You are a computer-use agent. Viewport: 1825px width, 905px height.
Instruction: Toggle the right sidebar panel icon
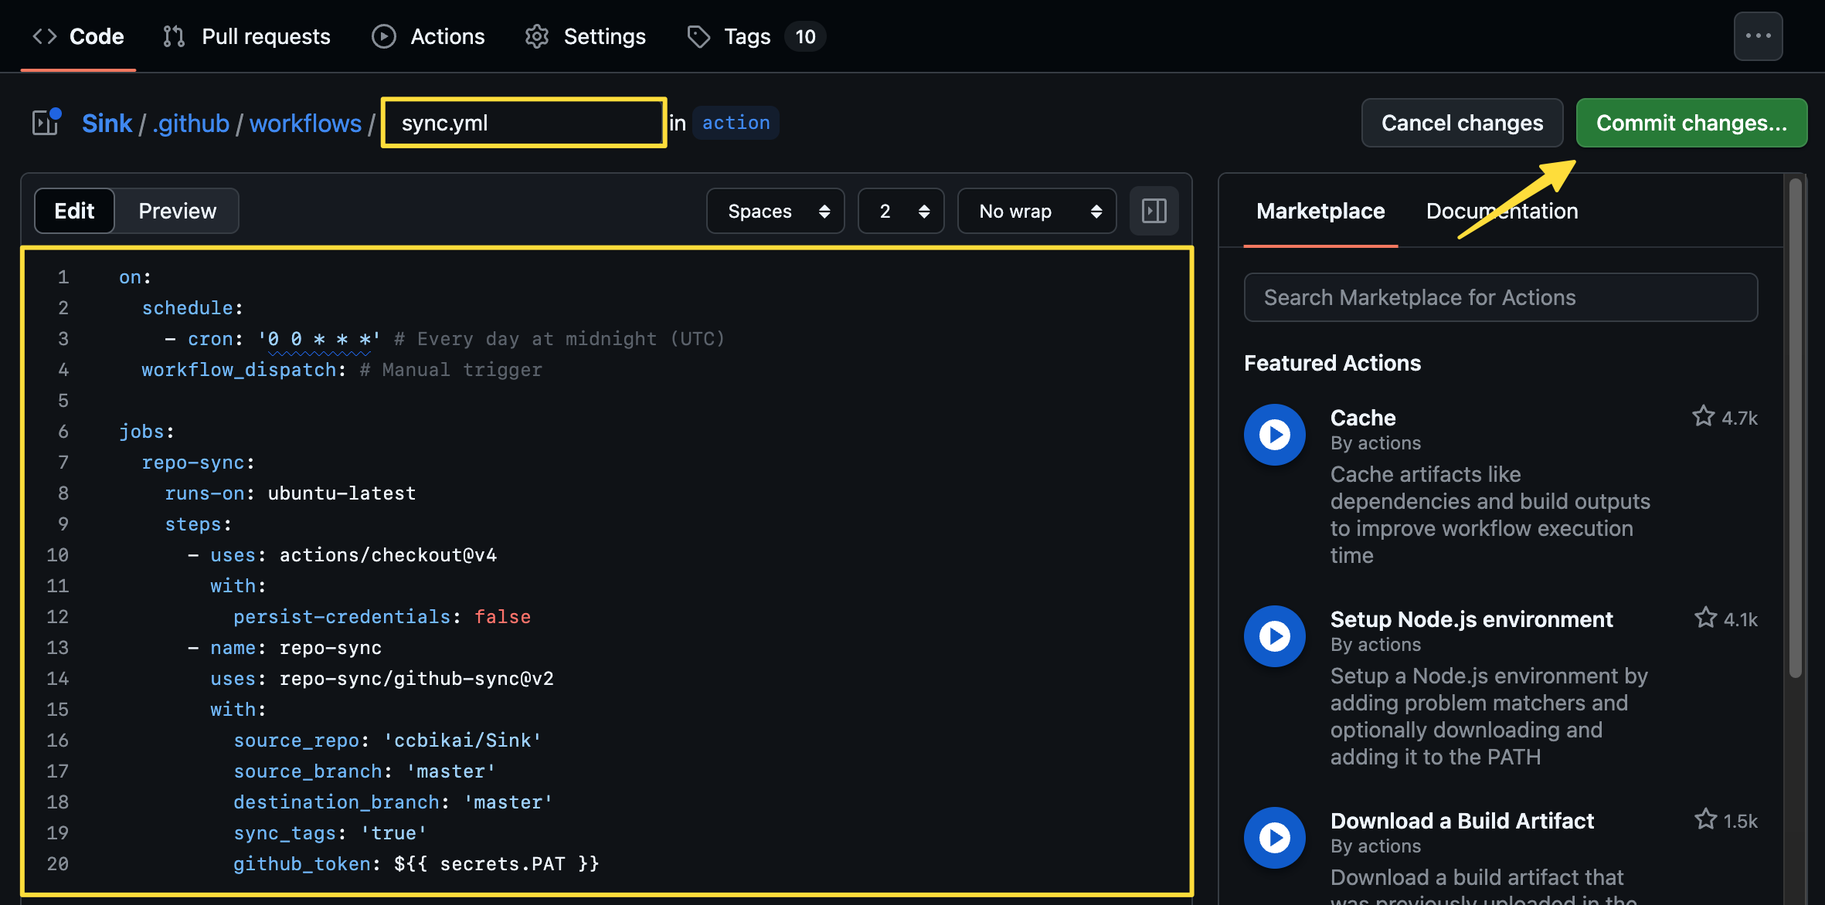pyautogui.click(x=1154, y=211)
